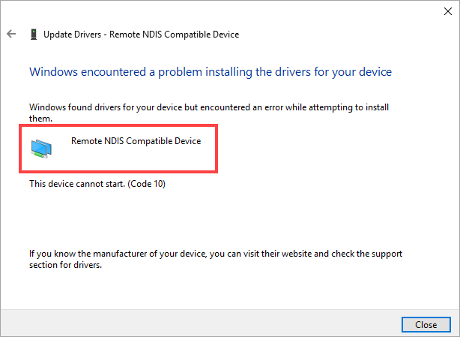Click the red highlight box border

(217, 146)
